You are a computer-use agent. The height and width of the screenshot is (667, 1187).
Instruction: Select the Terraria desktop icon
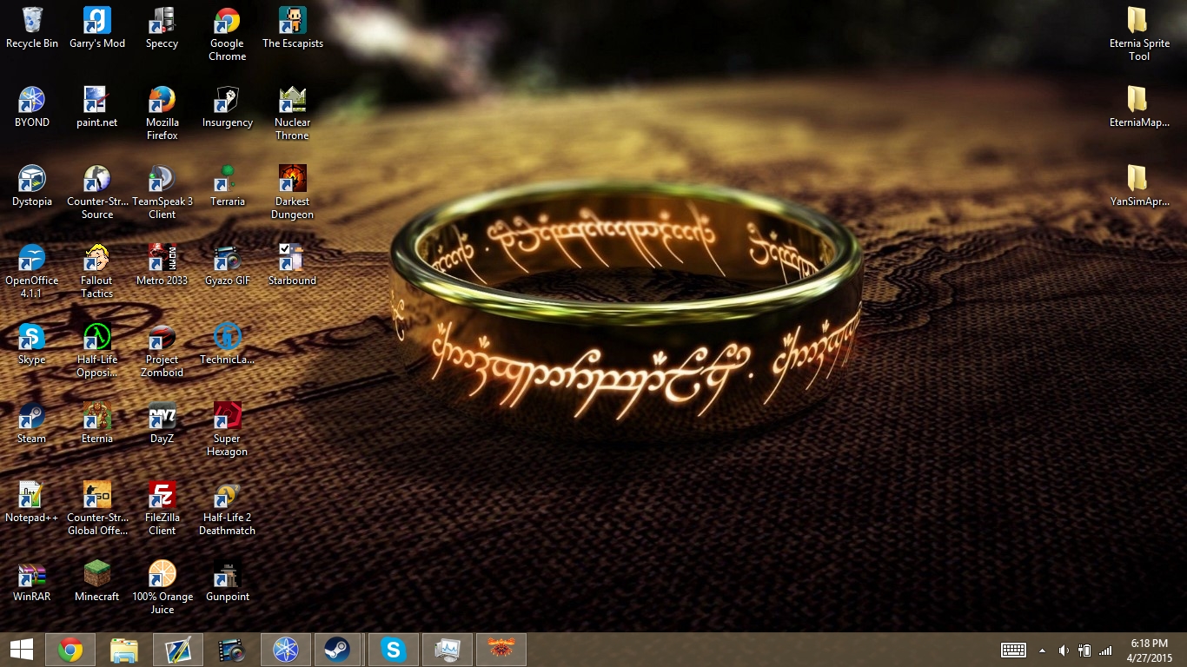point(227,186)
